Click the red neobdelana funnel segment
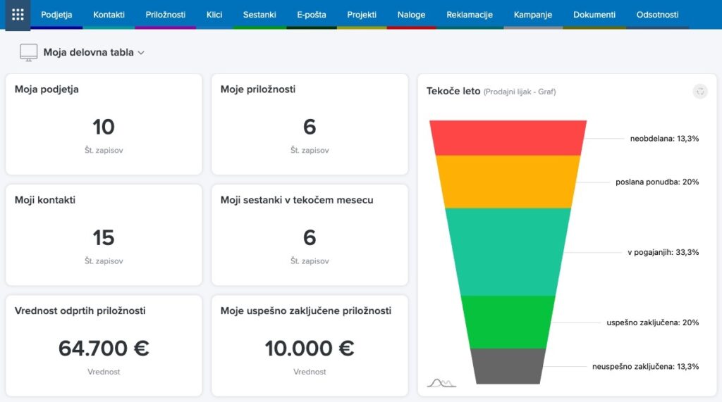This screenshot has width=722, height=402. pos(508,138)
